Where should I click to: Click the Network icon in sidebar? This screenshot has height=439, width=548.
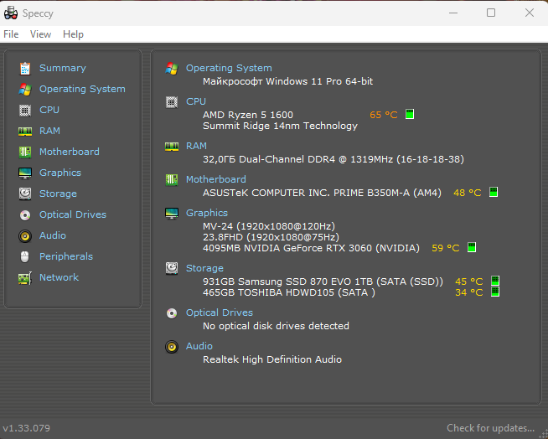pyautogui.click(x=24, y=277)
